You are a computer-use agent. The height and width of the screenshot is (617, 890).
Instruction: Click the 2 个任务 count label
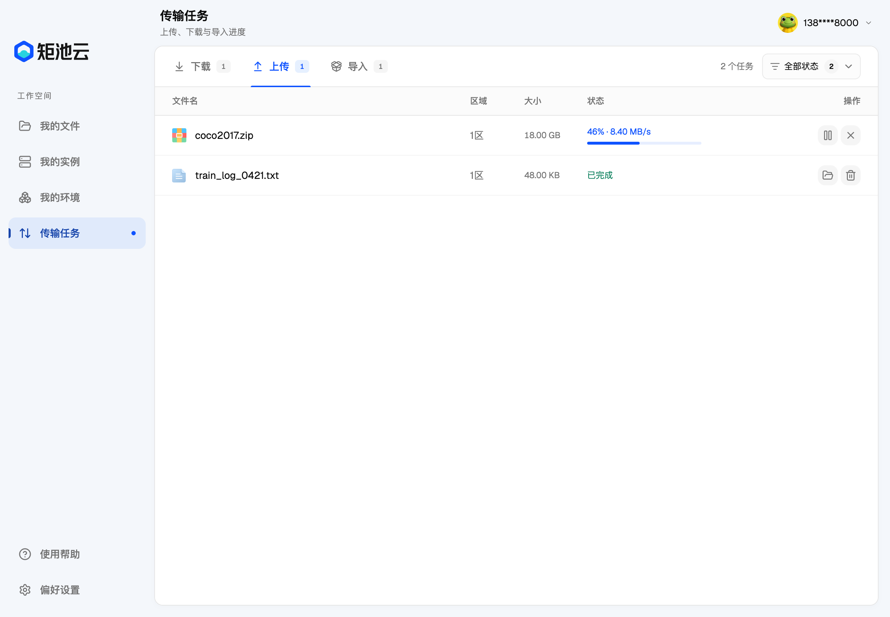[x=736, y=66]
